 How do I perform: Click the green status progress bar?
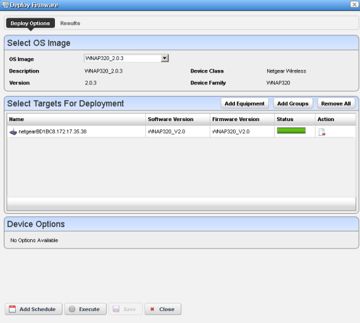[x=291, y=131]
